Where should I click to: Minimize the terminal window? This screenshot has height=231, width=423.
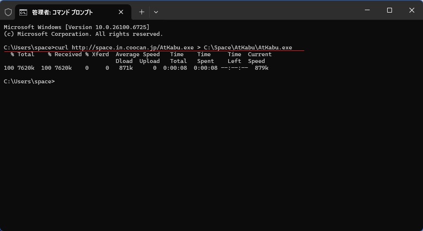pyautogui.click(x=367, y=10)
